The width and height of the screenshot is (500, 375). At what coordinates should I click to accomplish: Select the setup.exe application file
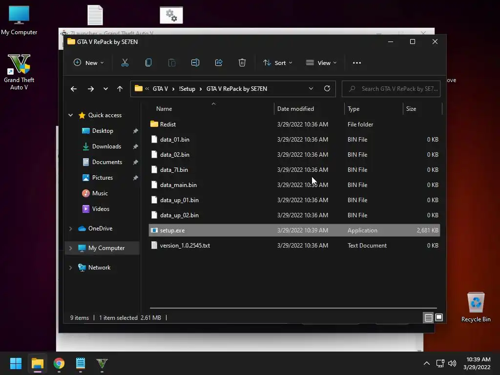294,230
